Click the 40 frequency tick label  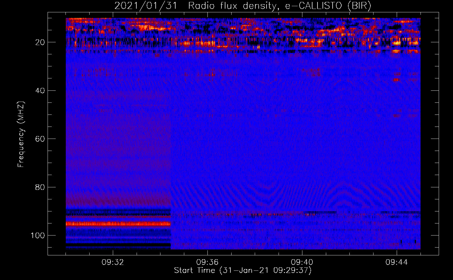tap(40, 91)
